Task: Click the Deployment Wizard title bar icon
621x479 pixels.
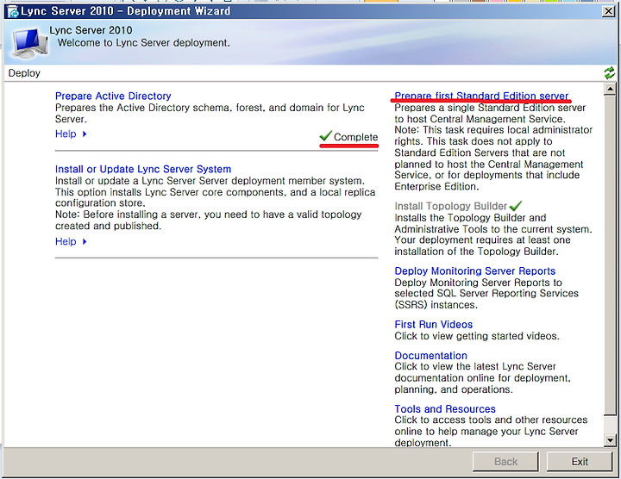Action: coord(13,11)
